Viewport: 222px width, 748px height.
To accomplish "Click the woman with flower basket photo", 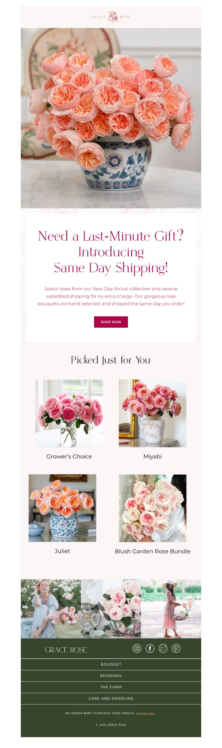I will [171, 609].
